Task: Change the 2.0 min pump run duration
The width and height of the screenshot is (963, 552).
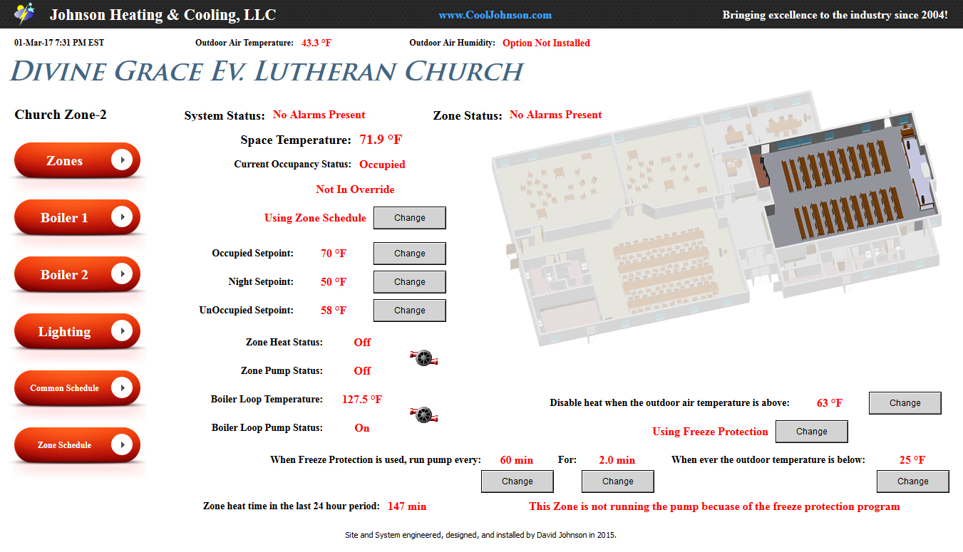Action: click(618, 481)
